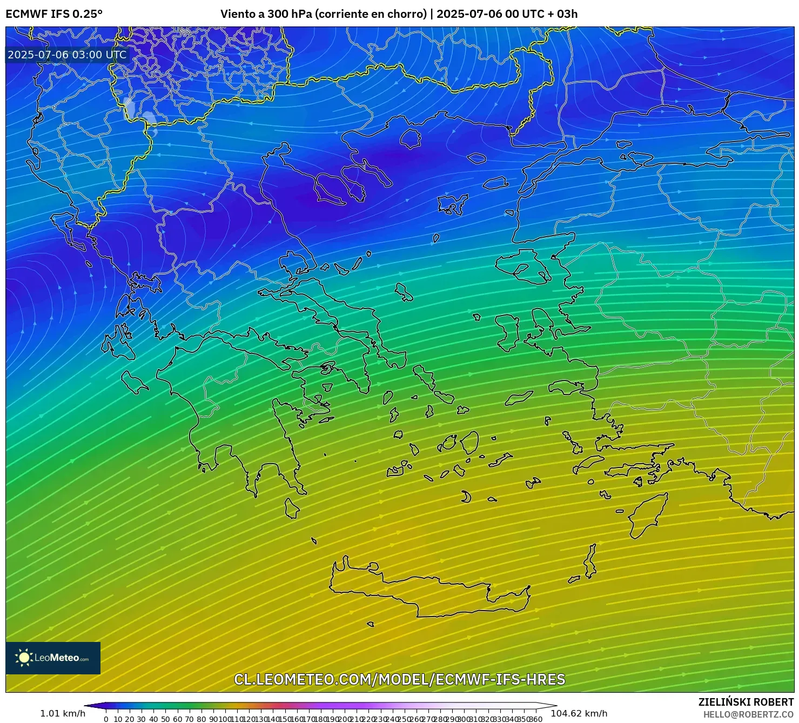Click the LeoMeteo logo
This screenshot has width=799, height=723.
(x=53, y=658)
